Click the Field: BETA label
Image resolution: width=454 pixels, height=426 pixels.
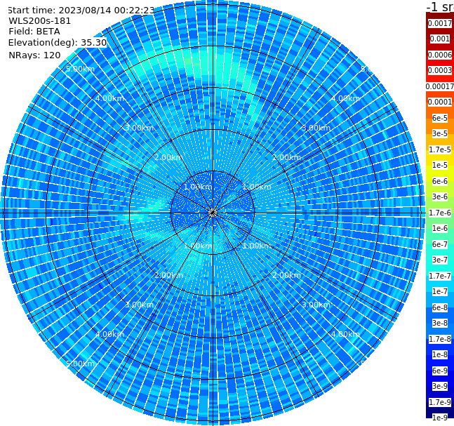point(34,32)
